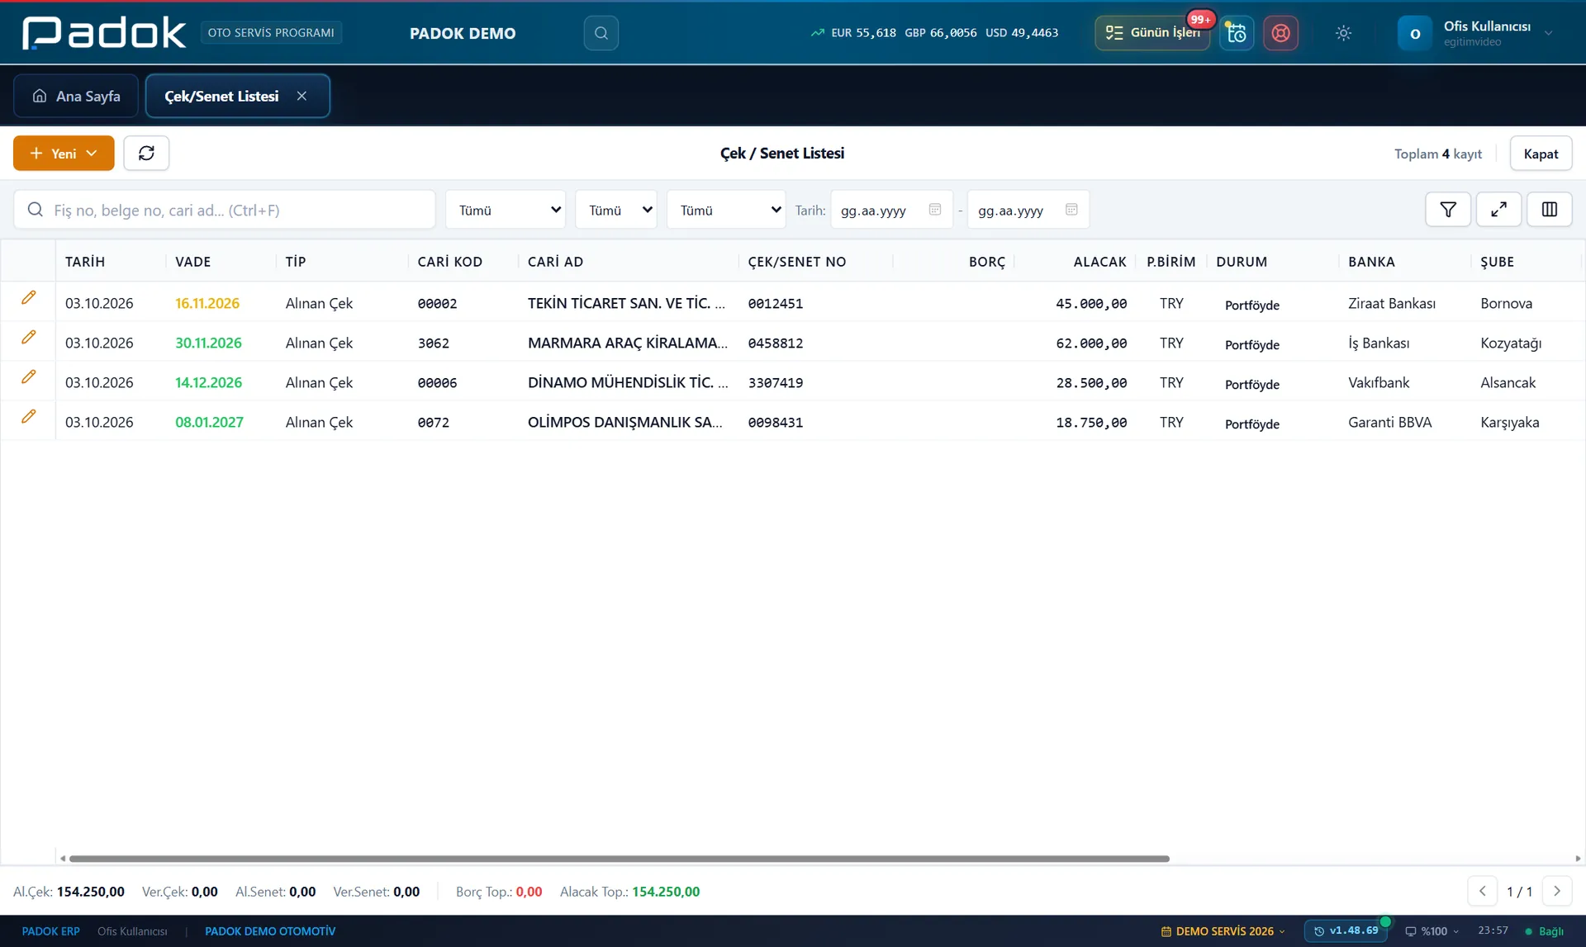
Task: Select cheque number 0458812 cell
Action: point(775,343)
